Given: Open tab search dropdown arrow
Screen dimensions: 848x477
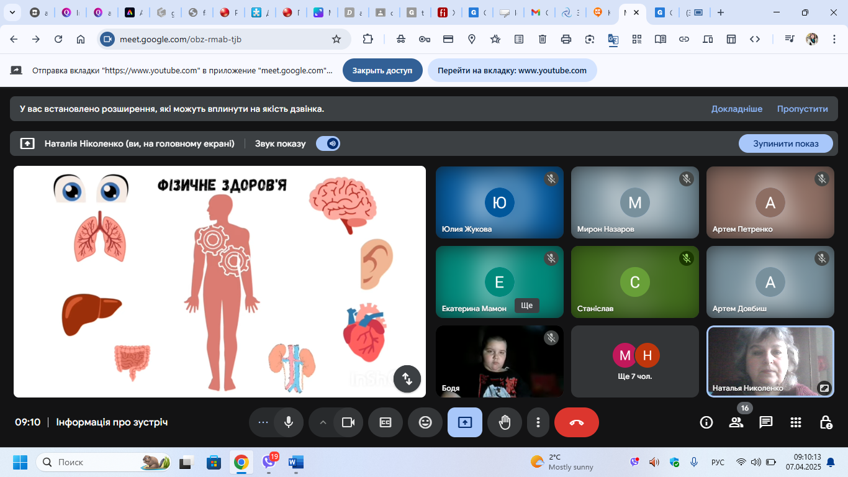Looking at the screenshot, I should pyautogui.click(x=11, y=12).
